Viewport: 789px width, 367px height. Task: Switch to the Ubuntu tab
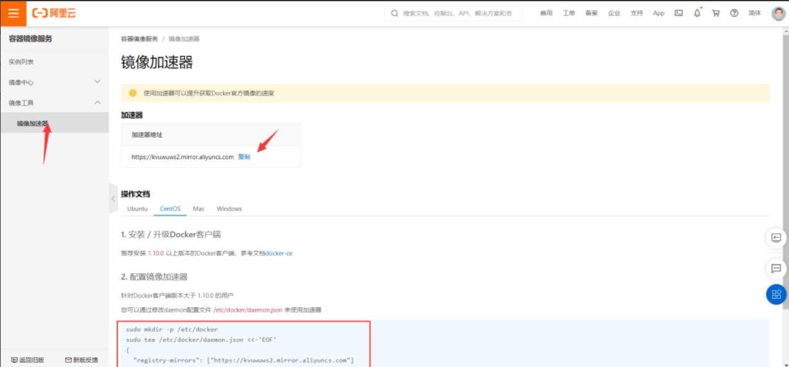pos(137,208)
